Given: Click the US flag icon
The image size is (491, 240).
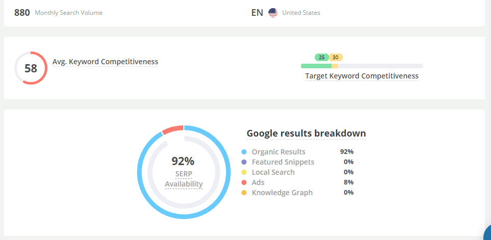Looking at the screenshot, I should [x=273, y=13].
